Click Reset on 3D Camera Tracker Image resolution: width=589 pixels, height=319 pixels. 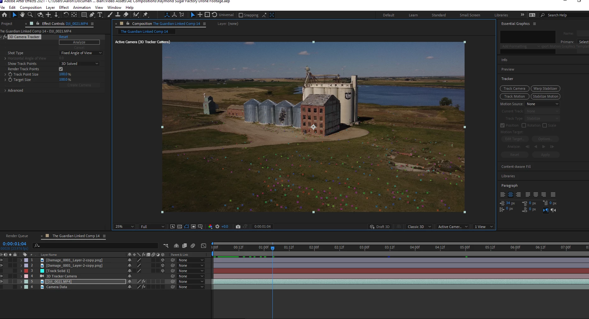coord(63,37)
